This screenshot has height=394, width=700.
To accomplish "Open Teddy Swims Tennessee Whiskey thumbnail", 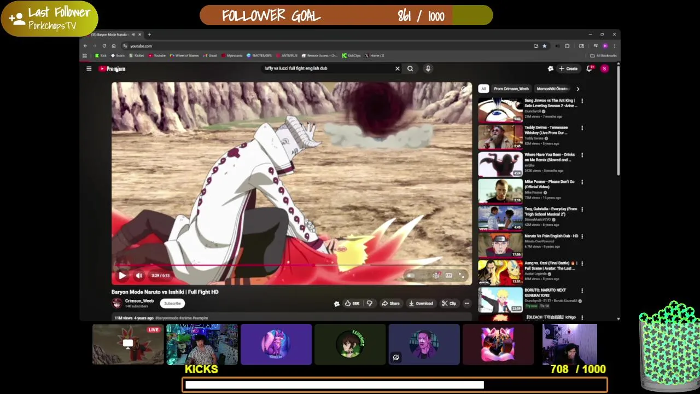I will pyautogui.click(x=500, y=137).
